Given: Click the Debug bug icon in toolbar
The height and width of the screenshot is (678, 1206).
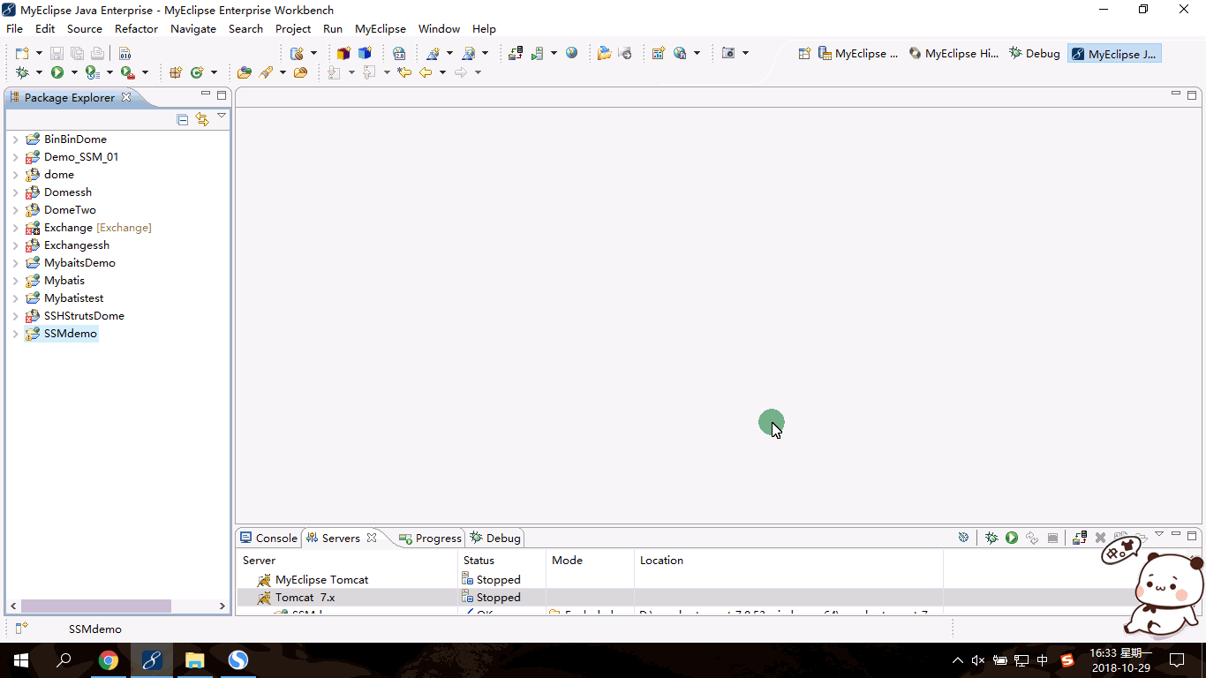Looking at the screenshot, I should pyautogui.click(x=22, y=72).
